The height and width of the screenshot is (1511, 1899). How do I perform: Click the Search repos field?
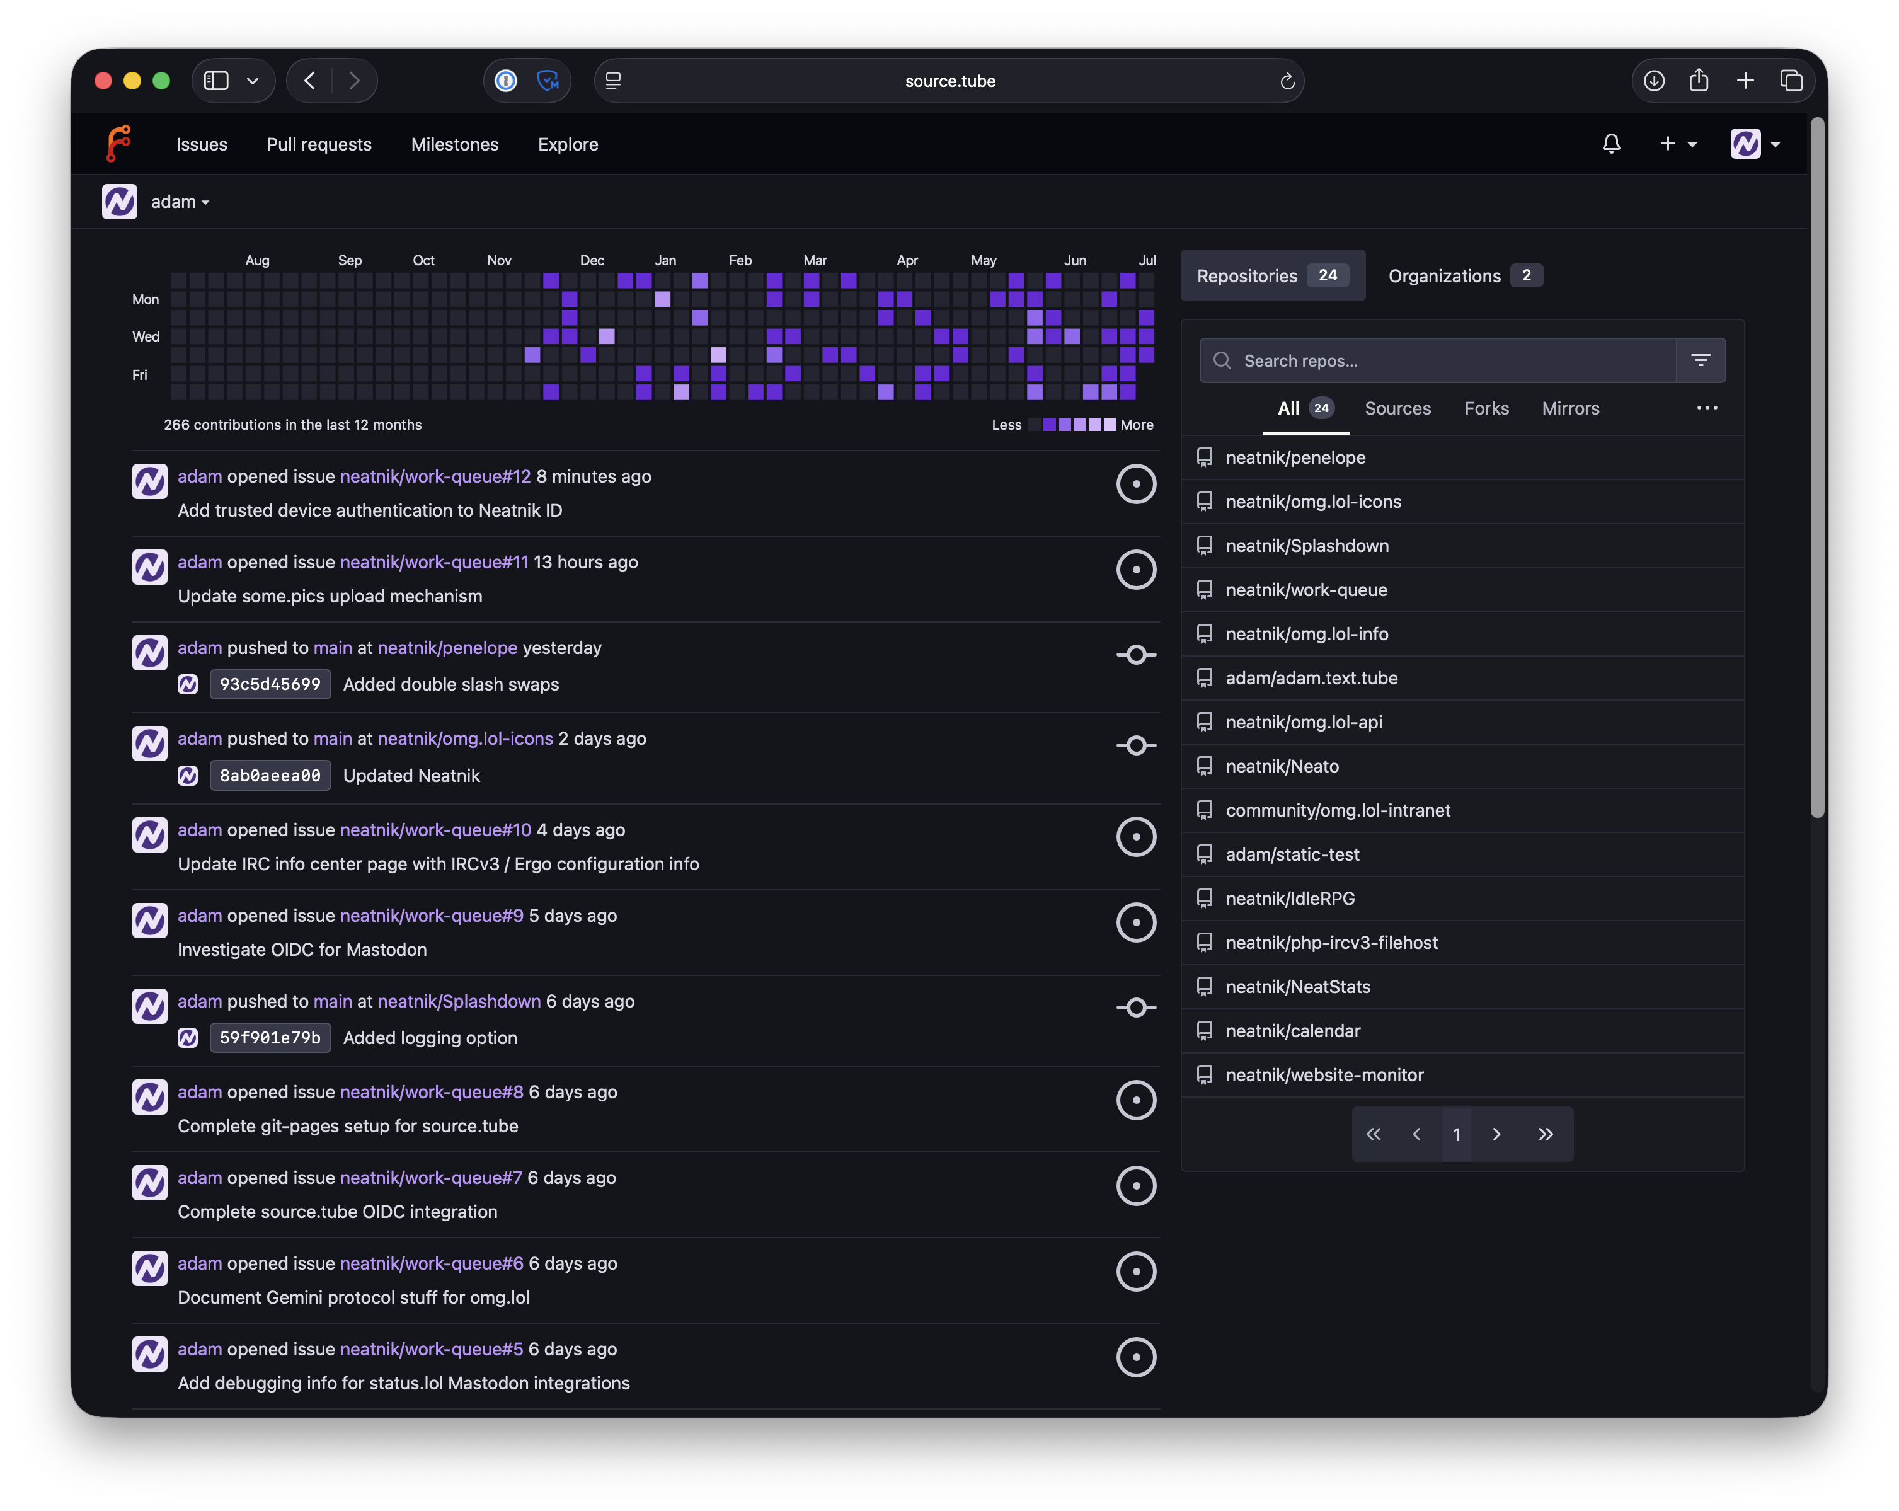(x=1437, y=360)
